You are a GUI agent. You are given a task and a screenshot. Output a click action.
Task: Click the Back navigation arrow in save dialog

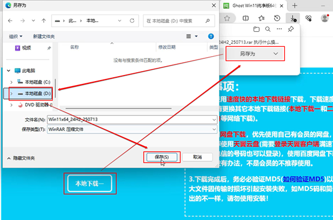click(10, 21)
